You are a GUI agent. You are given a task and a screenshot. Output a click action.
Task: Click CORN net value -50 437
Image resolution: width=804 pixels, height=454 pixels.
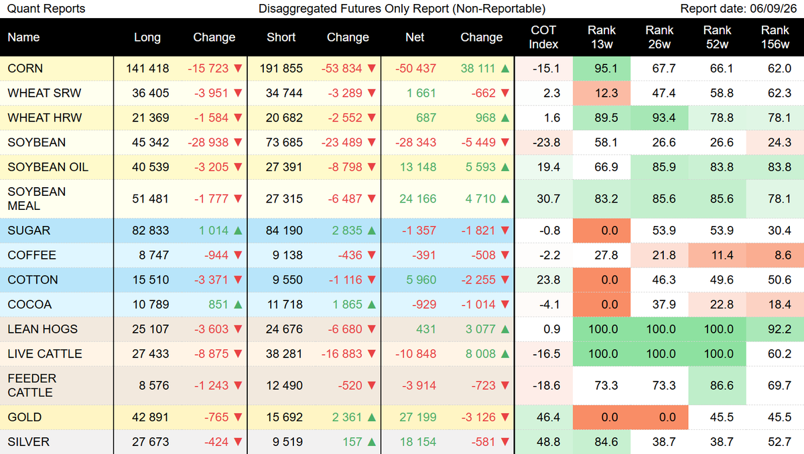415,68
